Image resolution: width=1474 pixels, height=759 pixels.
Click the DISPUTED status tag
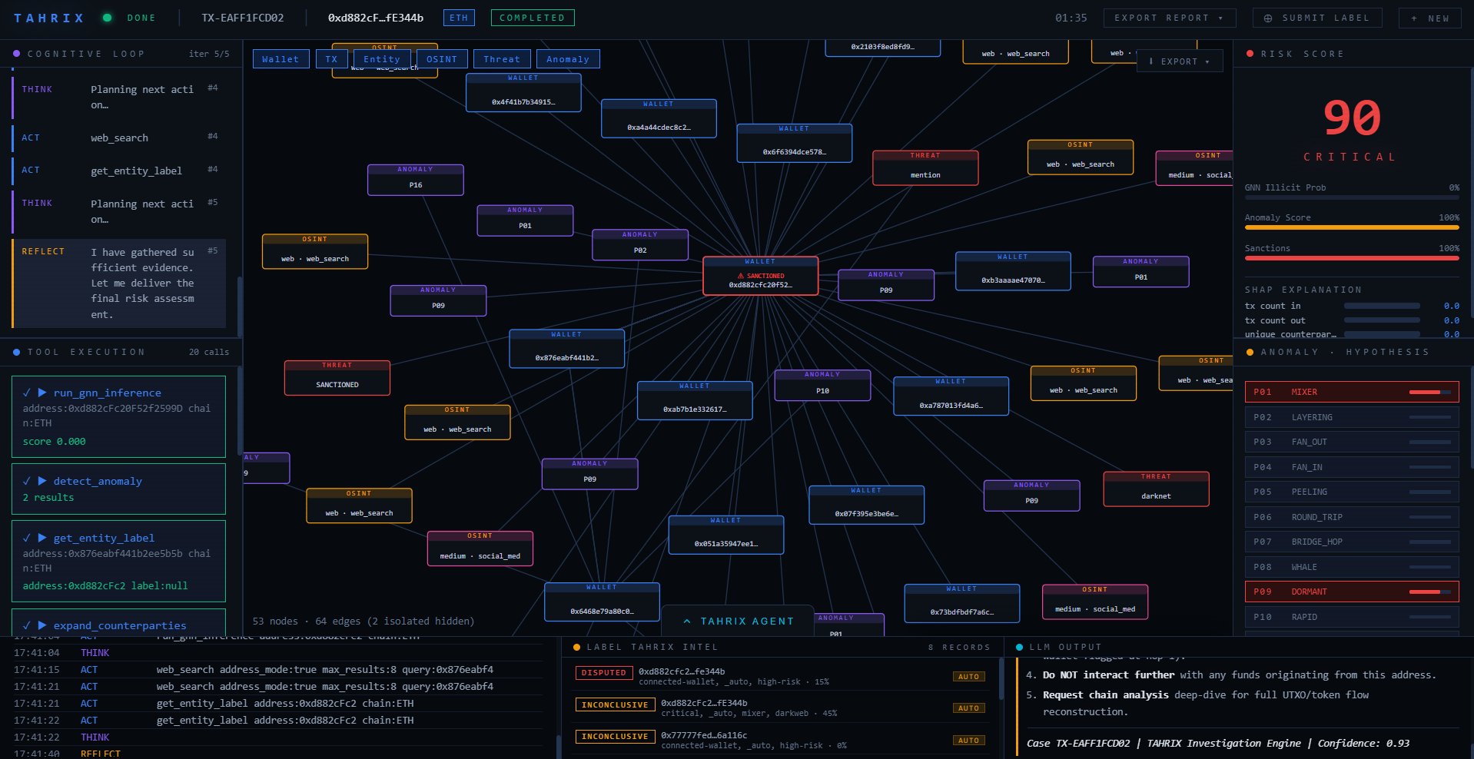(x=603, y=673)
